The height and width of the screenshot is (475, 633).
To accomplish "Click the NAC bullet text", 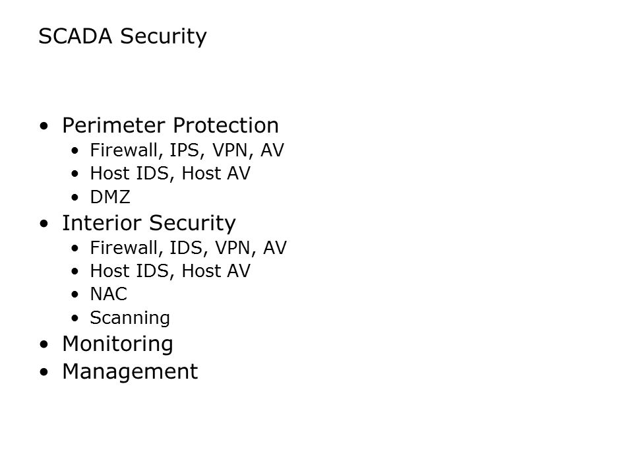I will (x=108, y=294).
